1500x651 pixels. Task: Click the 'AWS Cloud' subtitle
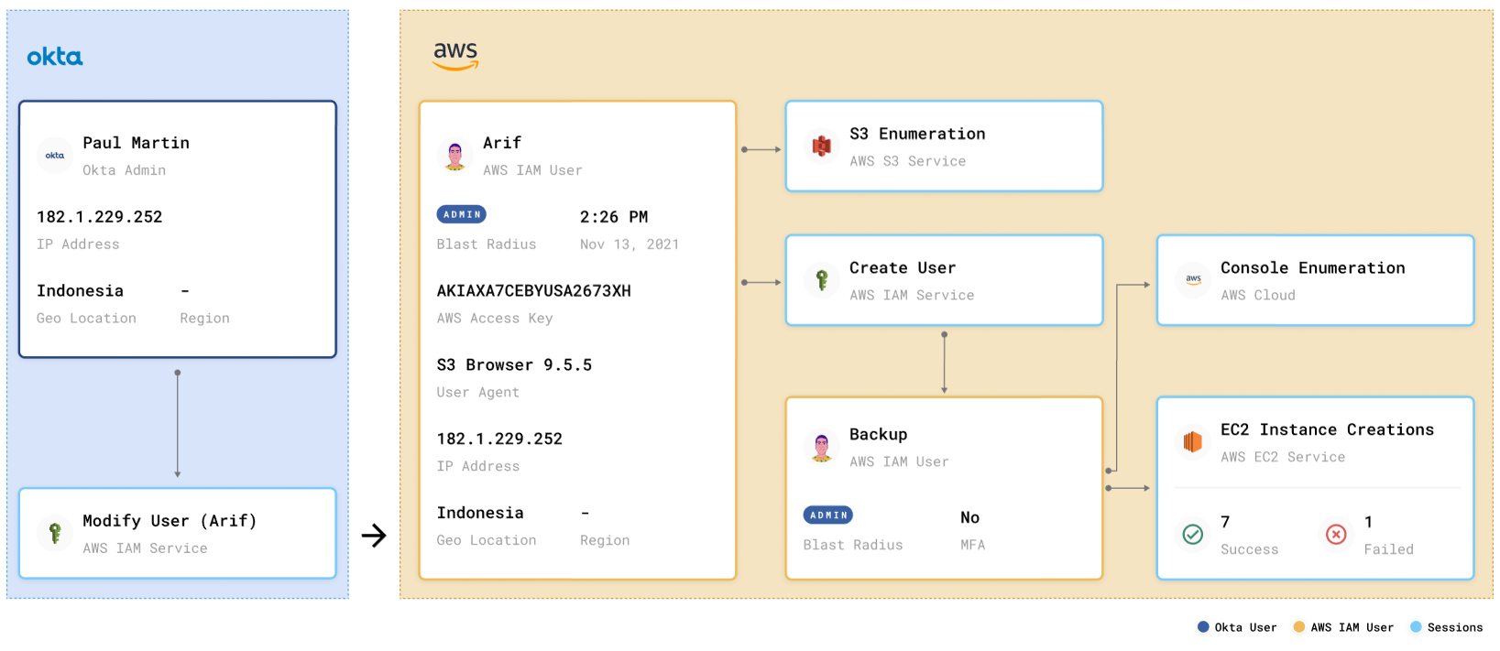pyautogui.click(x=1258, y=296)
